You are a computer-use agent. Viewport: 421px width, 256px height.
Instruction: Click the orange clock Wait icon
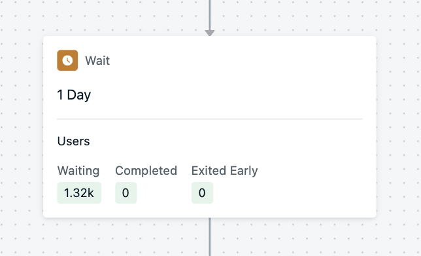click(67, 60)
